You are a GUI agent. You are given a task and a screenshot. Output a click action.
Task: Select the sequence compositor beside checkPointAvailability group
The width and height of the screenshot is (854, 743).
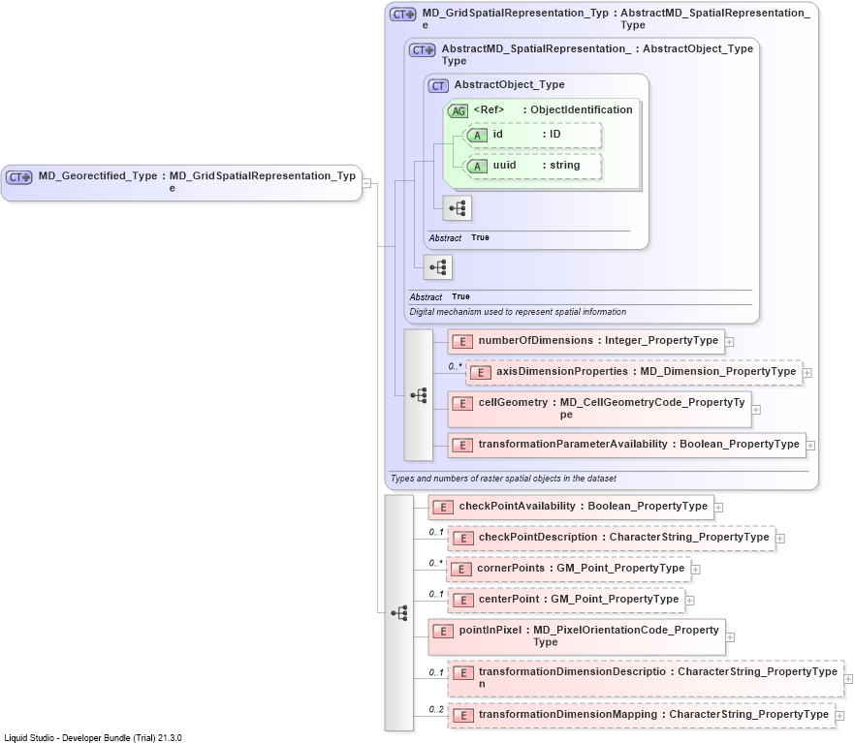click(399, 613)
